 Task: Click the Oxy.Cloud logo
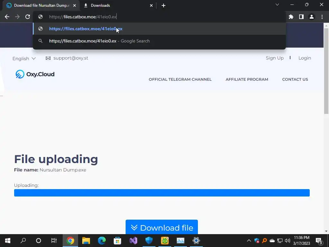(x=35, y=74)
